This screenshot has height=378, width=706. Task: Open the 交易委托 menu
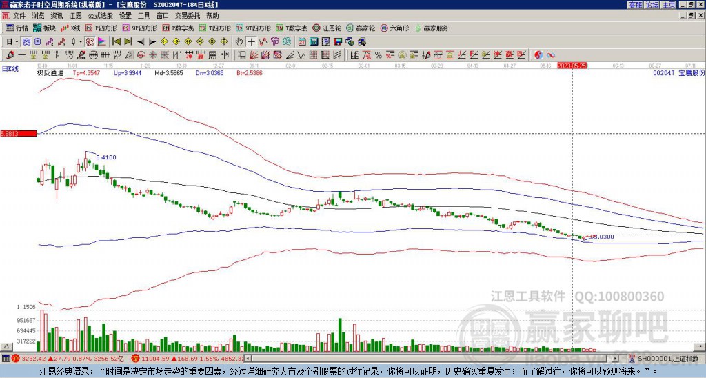click(x=188, y=16)
